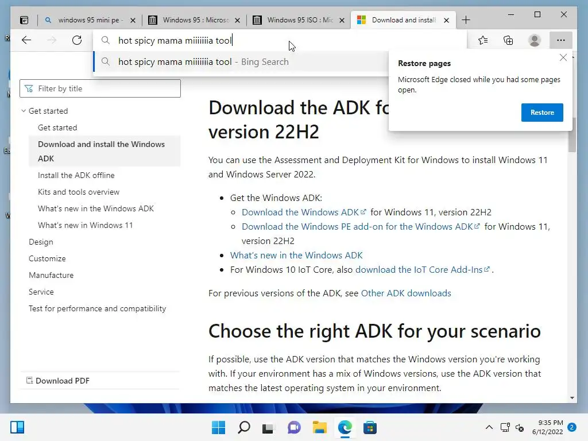This screenshot has width=588, height=441.
Task: Open the Widgets taskbar icon
Action: click(17, 427)
